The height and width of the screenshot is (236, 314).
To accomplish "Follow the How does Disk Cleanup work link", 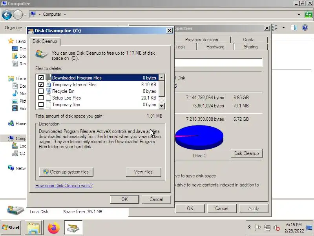I will [64, 186].
